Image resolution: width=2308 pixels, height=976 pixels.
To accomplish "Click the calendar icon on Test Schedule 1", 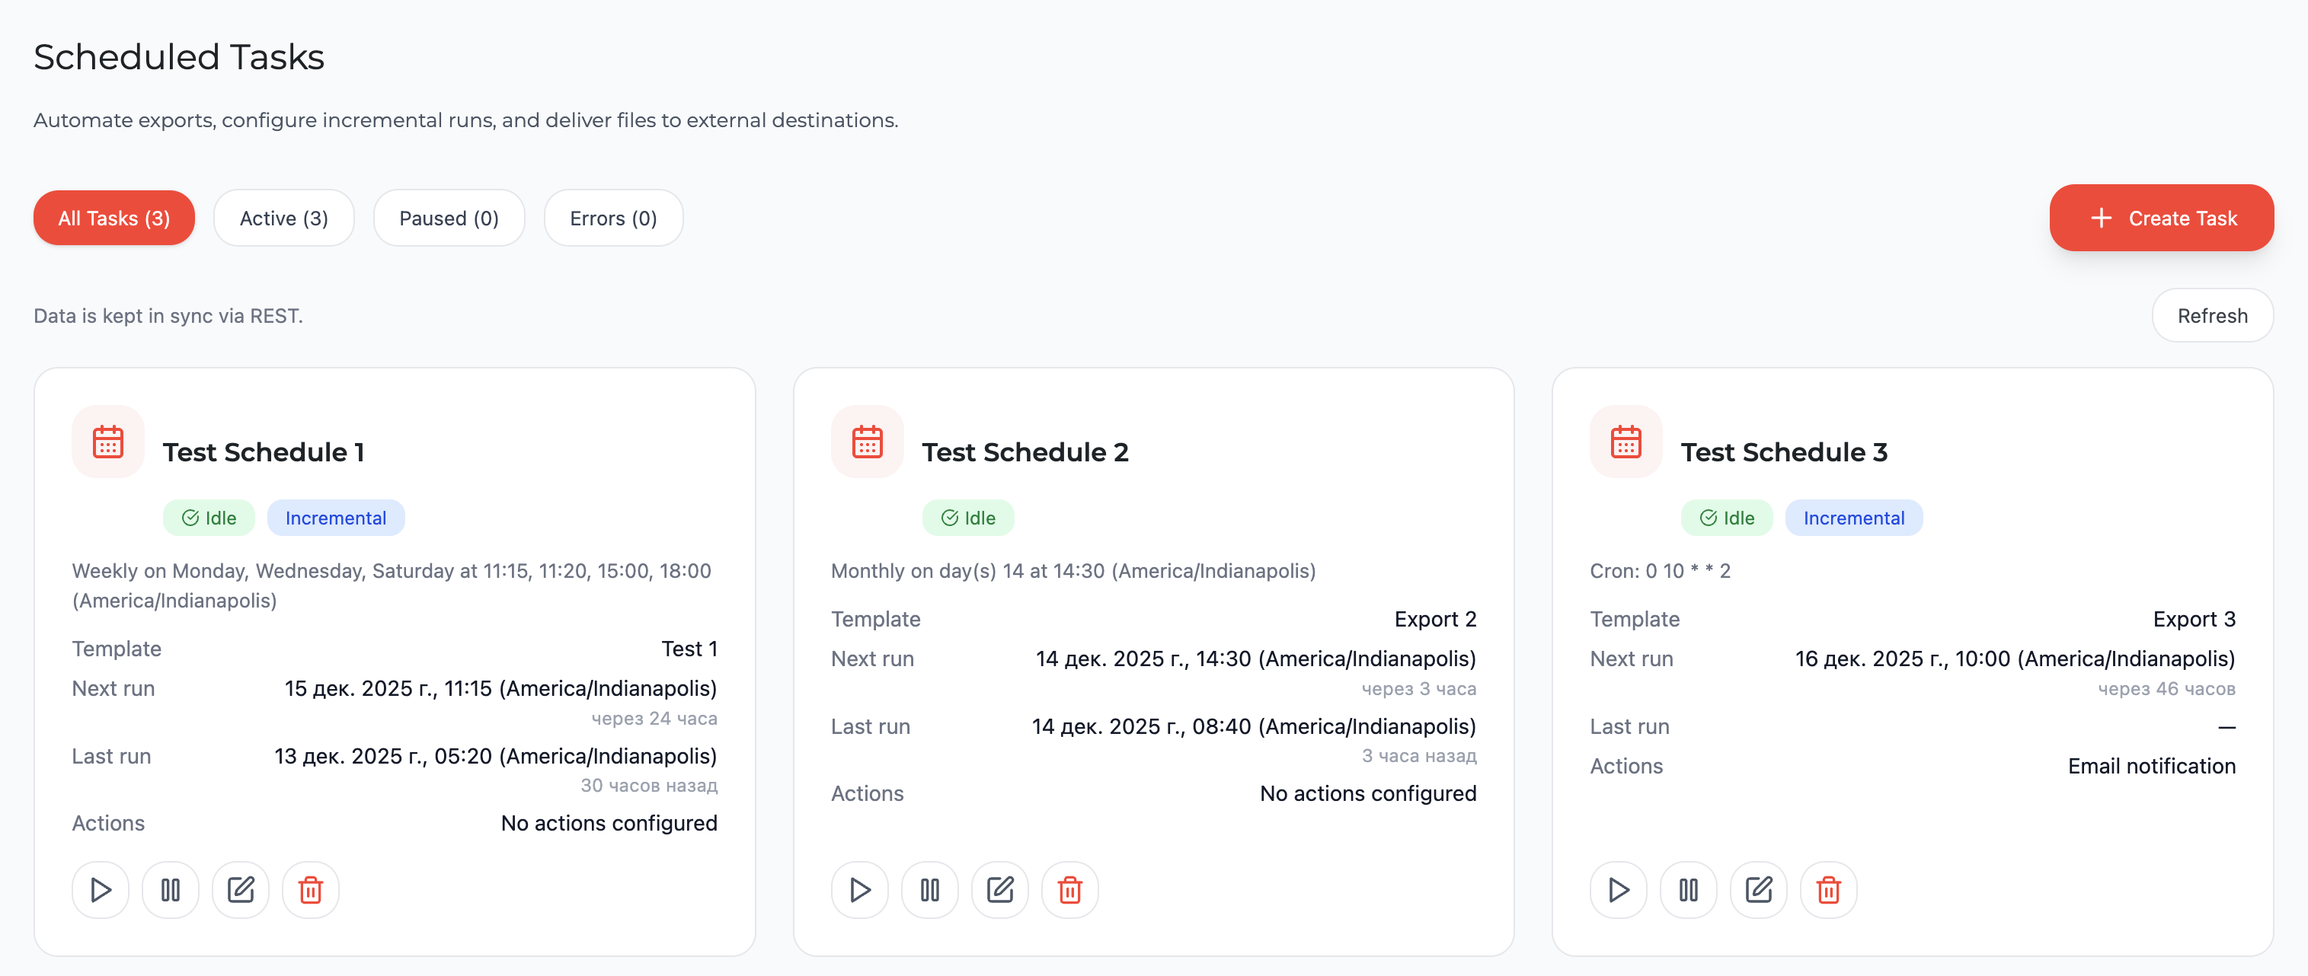I will 107,442.
